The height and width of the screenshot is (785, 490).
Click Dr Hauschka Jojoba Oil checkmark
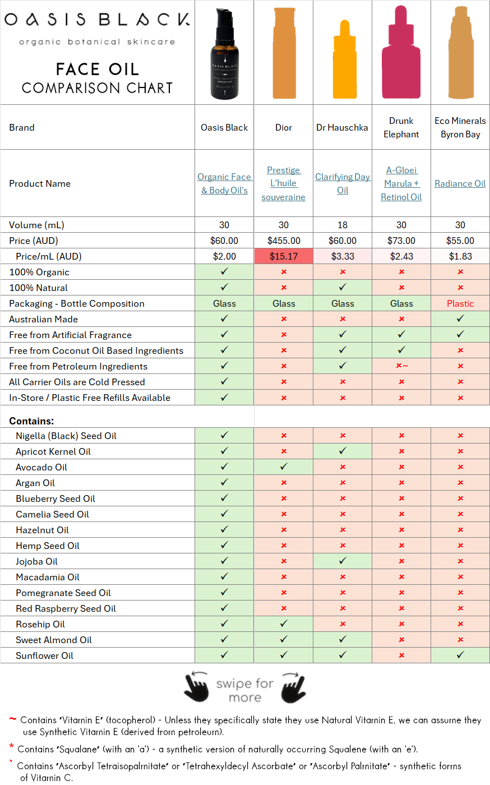(343, 561)
